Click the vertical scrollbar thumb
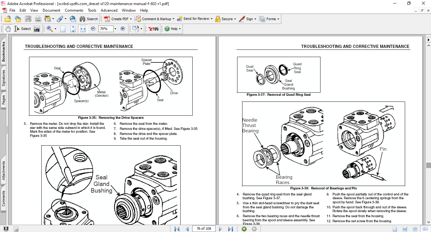 pos(428,165)
